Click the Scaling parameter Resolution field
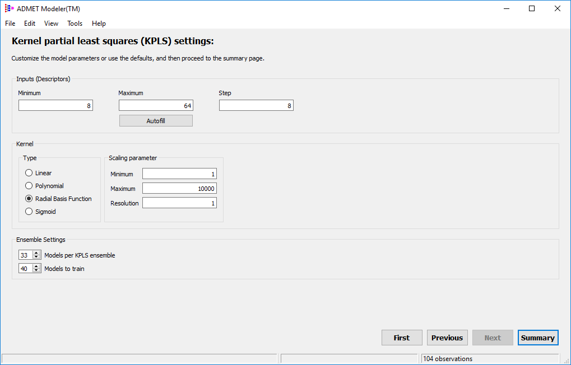The height and width of the screenshot is (365, 571). 179,203
